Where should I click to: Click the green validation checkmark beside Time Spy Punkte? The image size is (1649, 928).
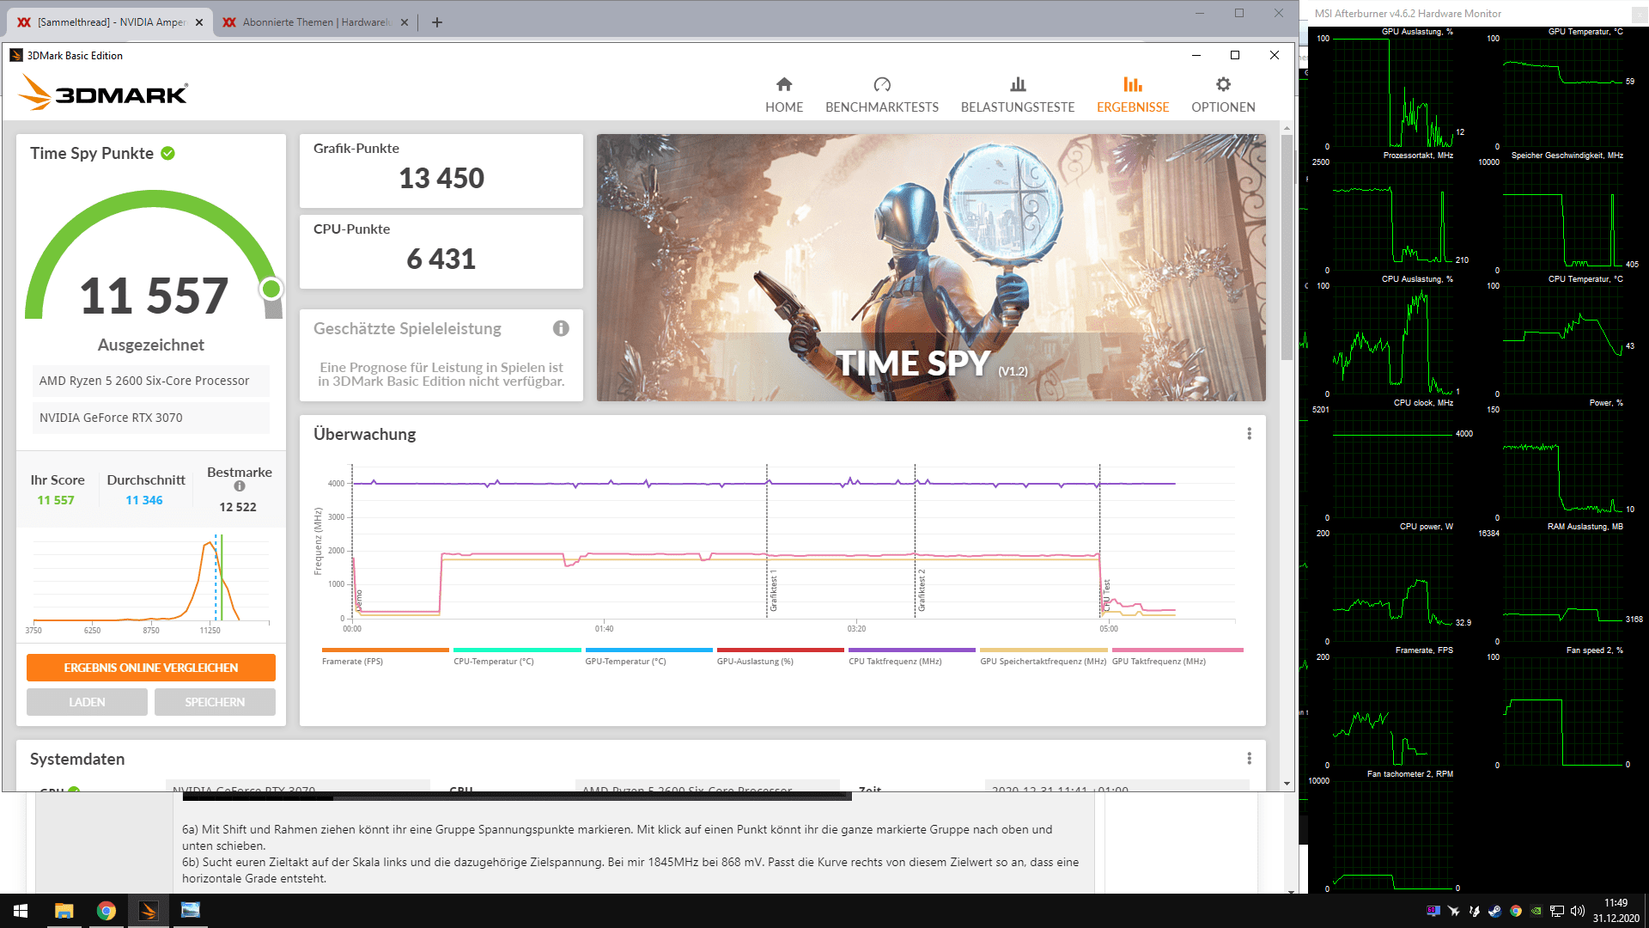168,153
